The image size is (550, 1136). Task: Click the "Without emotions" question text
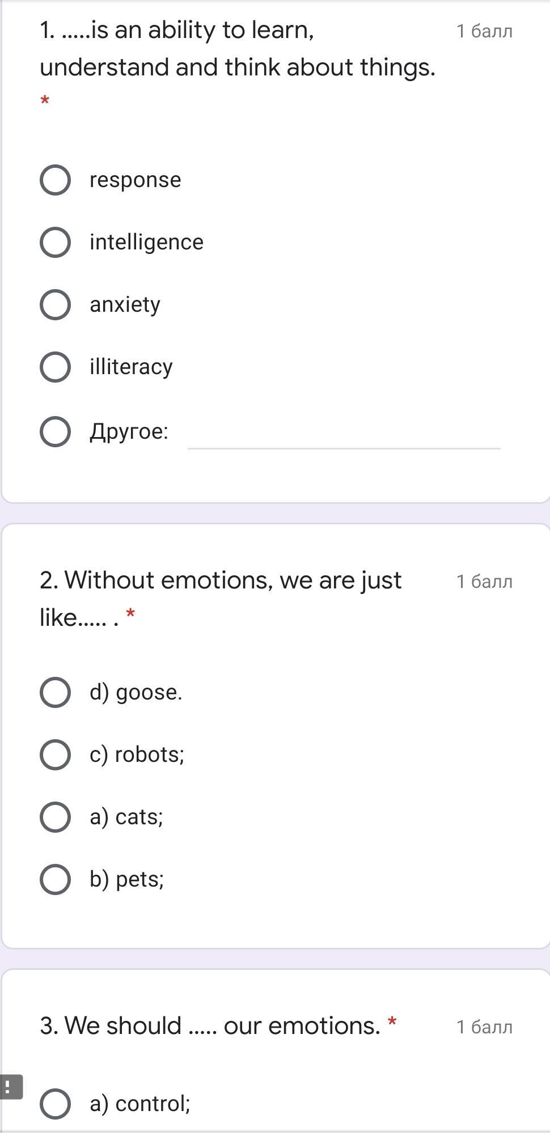coord(220,580)
